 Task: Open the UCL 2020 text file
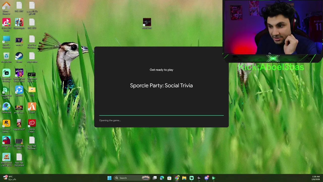(x=32, y=24)
